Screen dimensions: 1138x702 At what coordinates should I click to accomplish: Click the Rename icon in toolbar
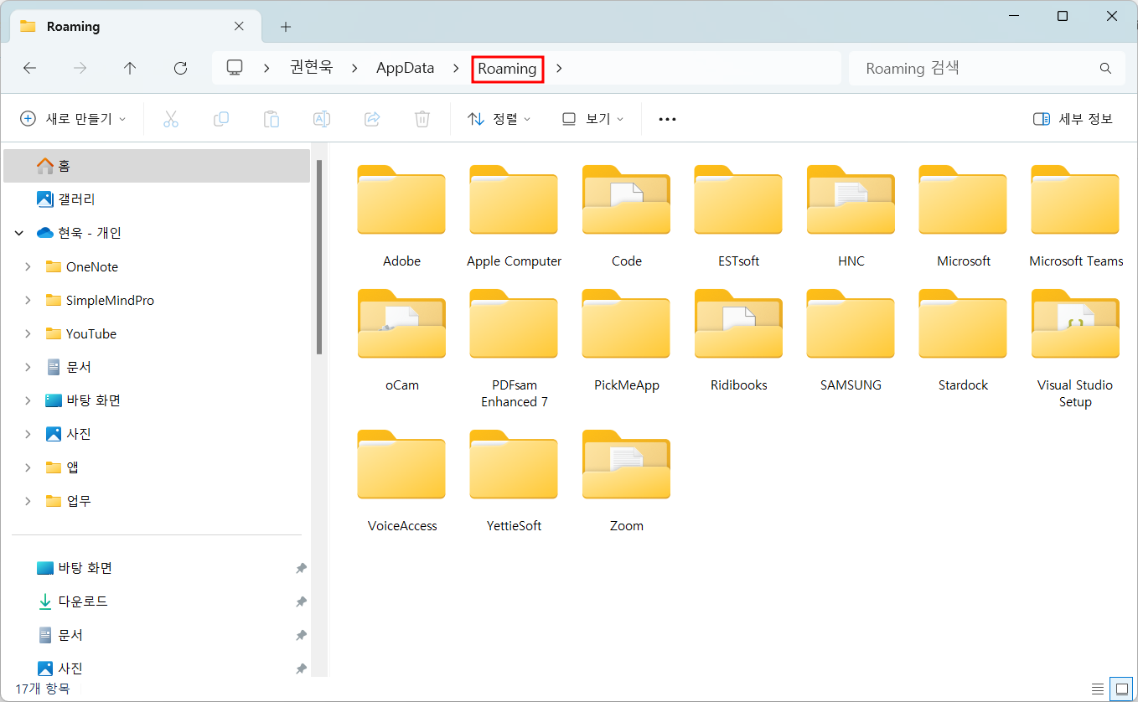click(x=322, y=119)
